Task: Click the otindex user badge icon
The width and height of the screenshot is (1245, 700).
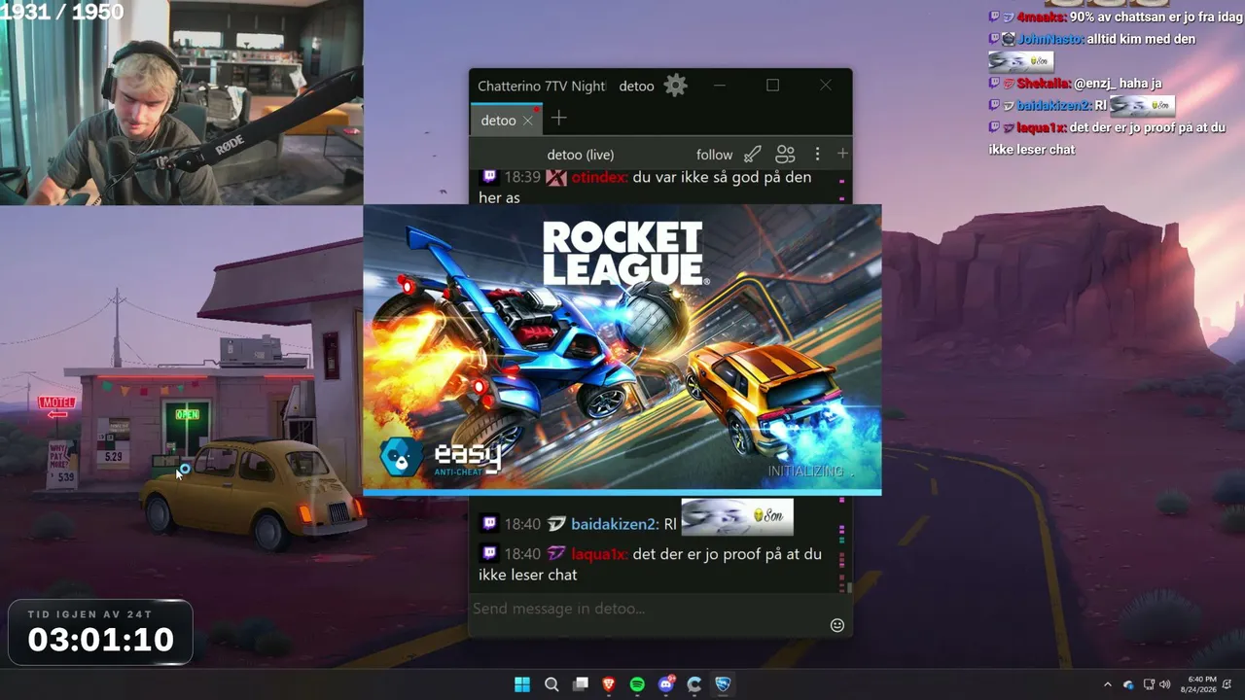Action: pyautogui.click(x=555, y=178)
